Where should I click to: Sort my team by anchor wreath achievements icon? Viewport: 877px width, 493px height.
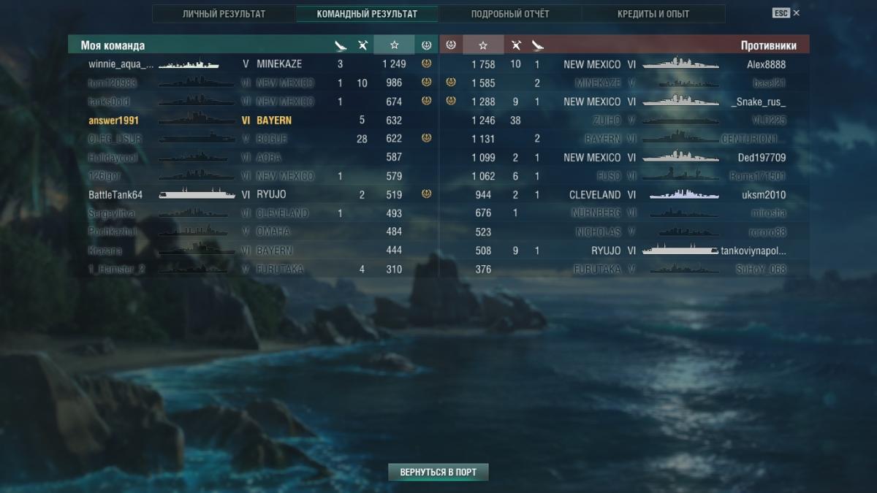click(427, 45)
